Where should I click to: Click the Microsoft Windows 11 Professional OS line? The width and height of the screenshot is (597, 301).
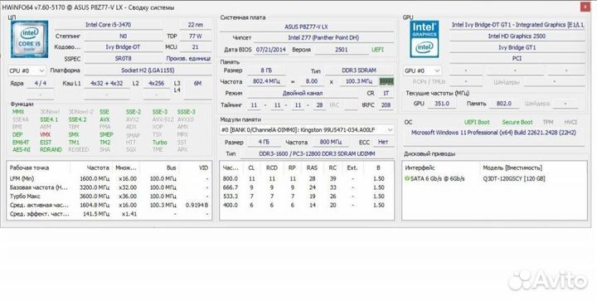point(493,133)
